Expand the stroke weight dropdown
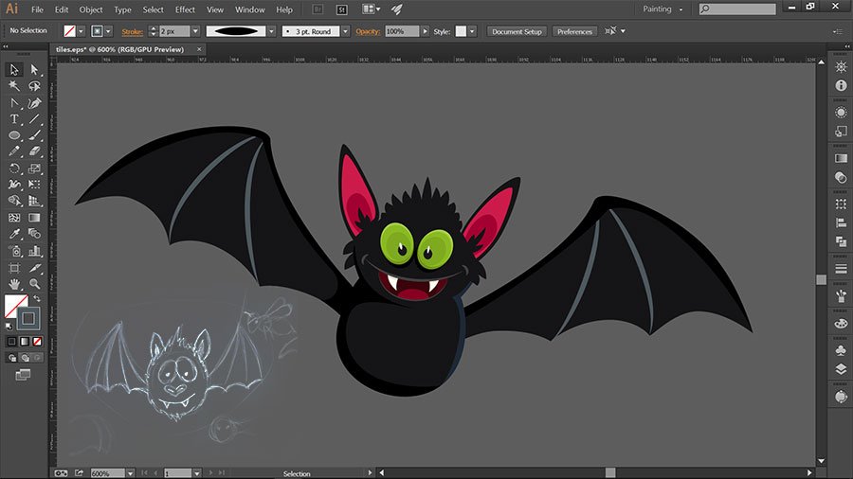 coord(195,31)
